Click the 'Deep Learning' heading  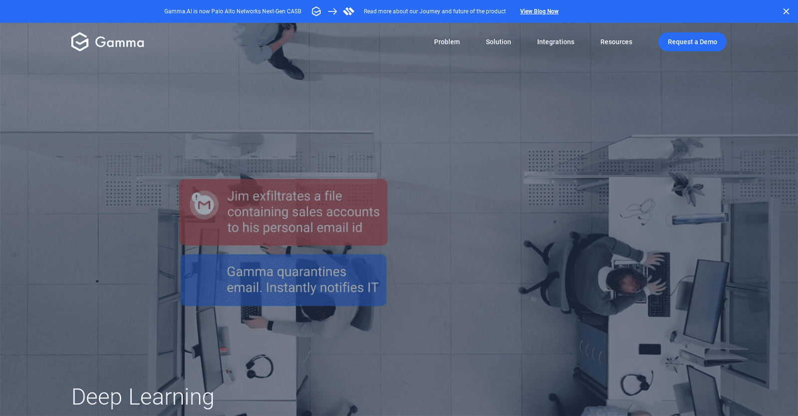point(143,397)
